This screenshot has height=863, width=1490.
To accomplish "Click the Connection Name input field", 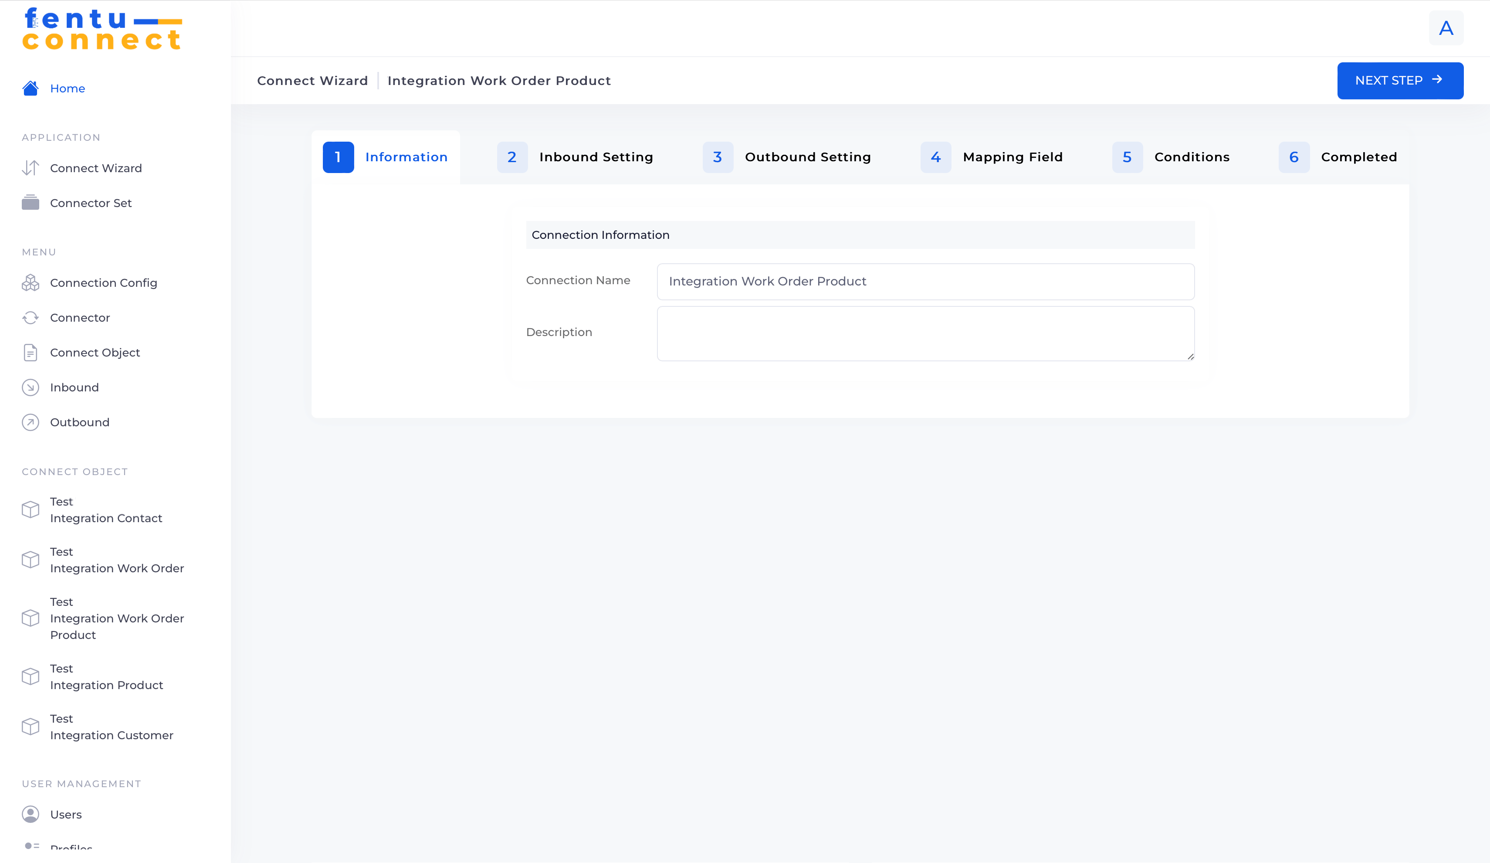I will click(925, 281).
